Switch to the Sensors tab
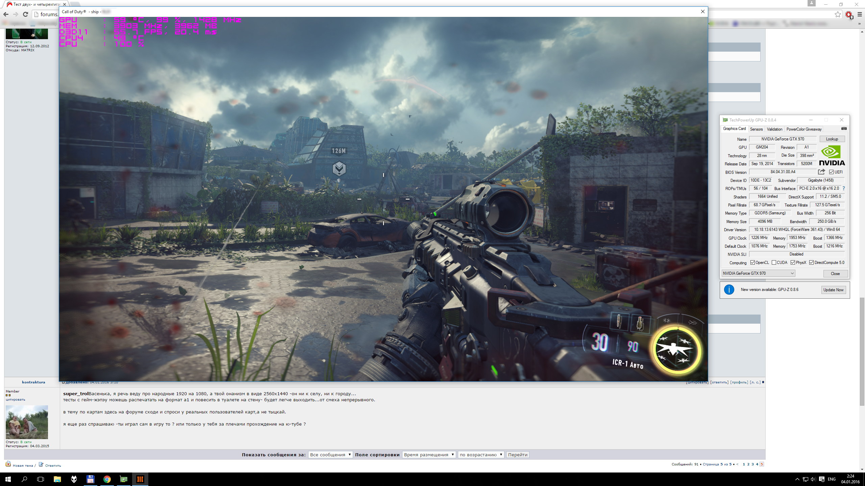Screen dimensions: 865x486 (x=756, y=129)
